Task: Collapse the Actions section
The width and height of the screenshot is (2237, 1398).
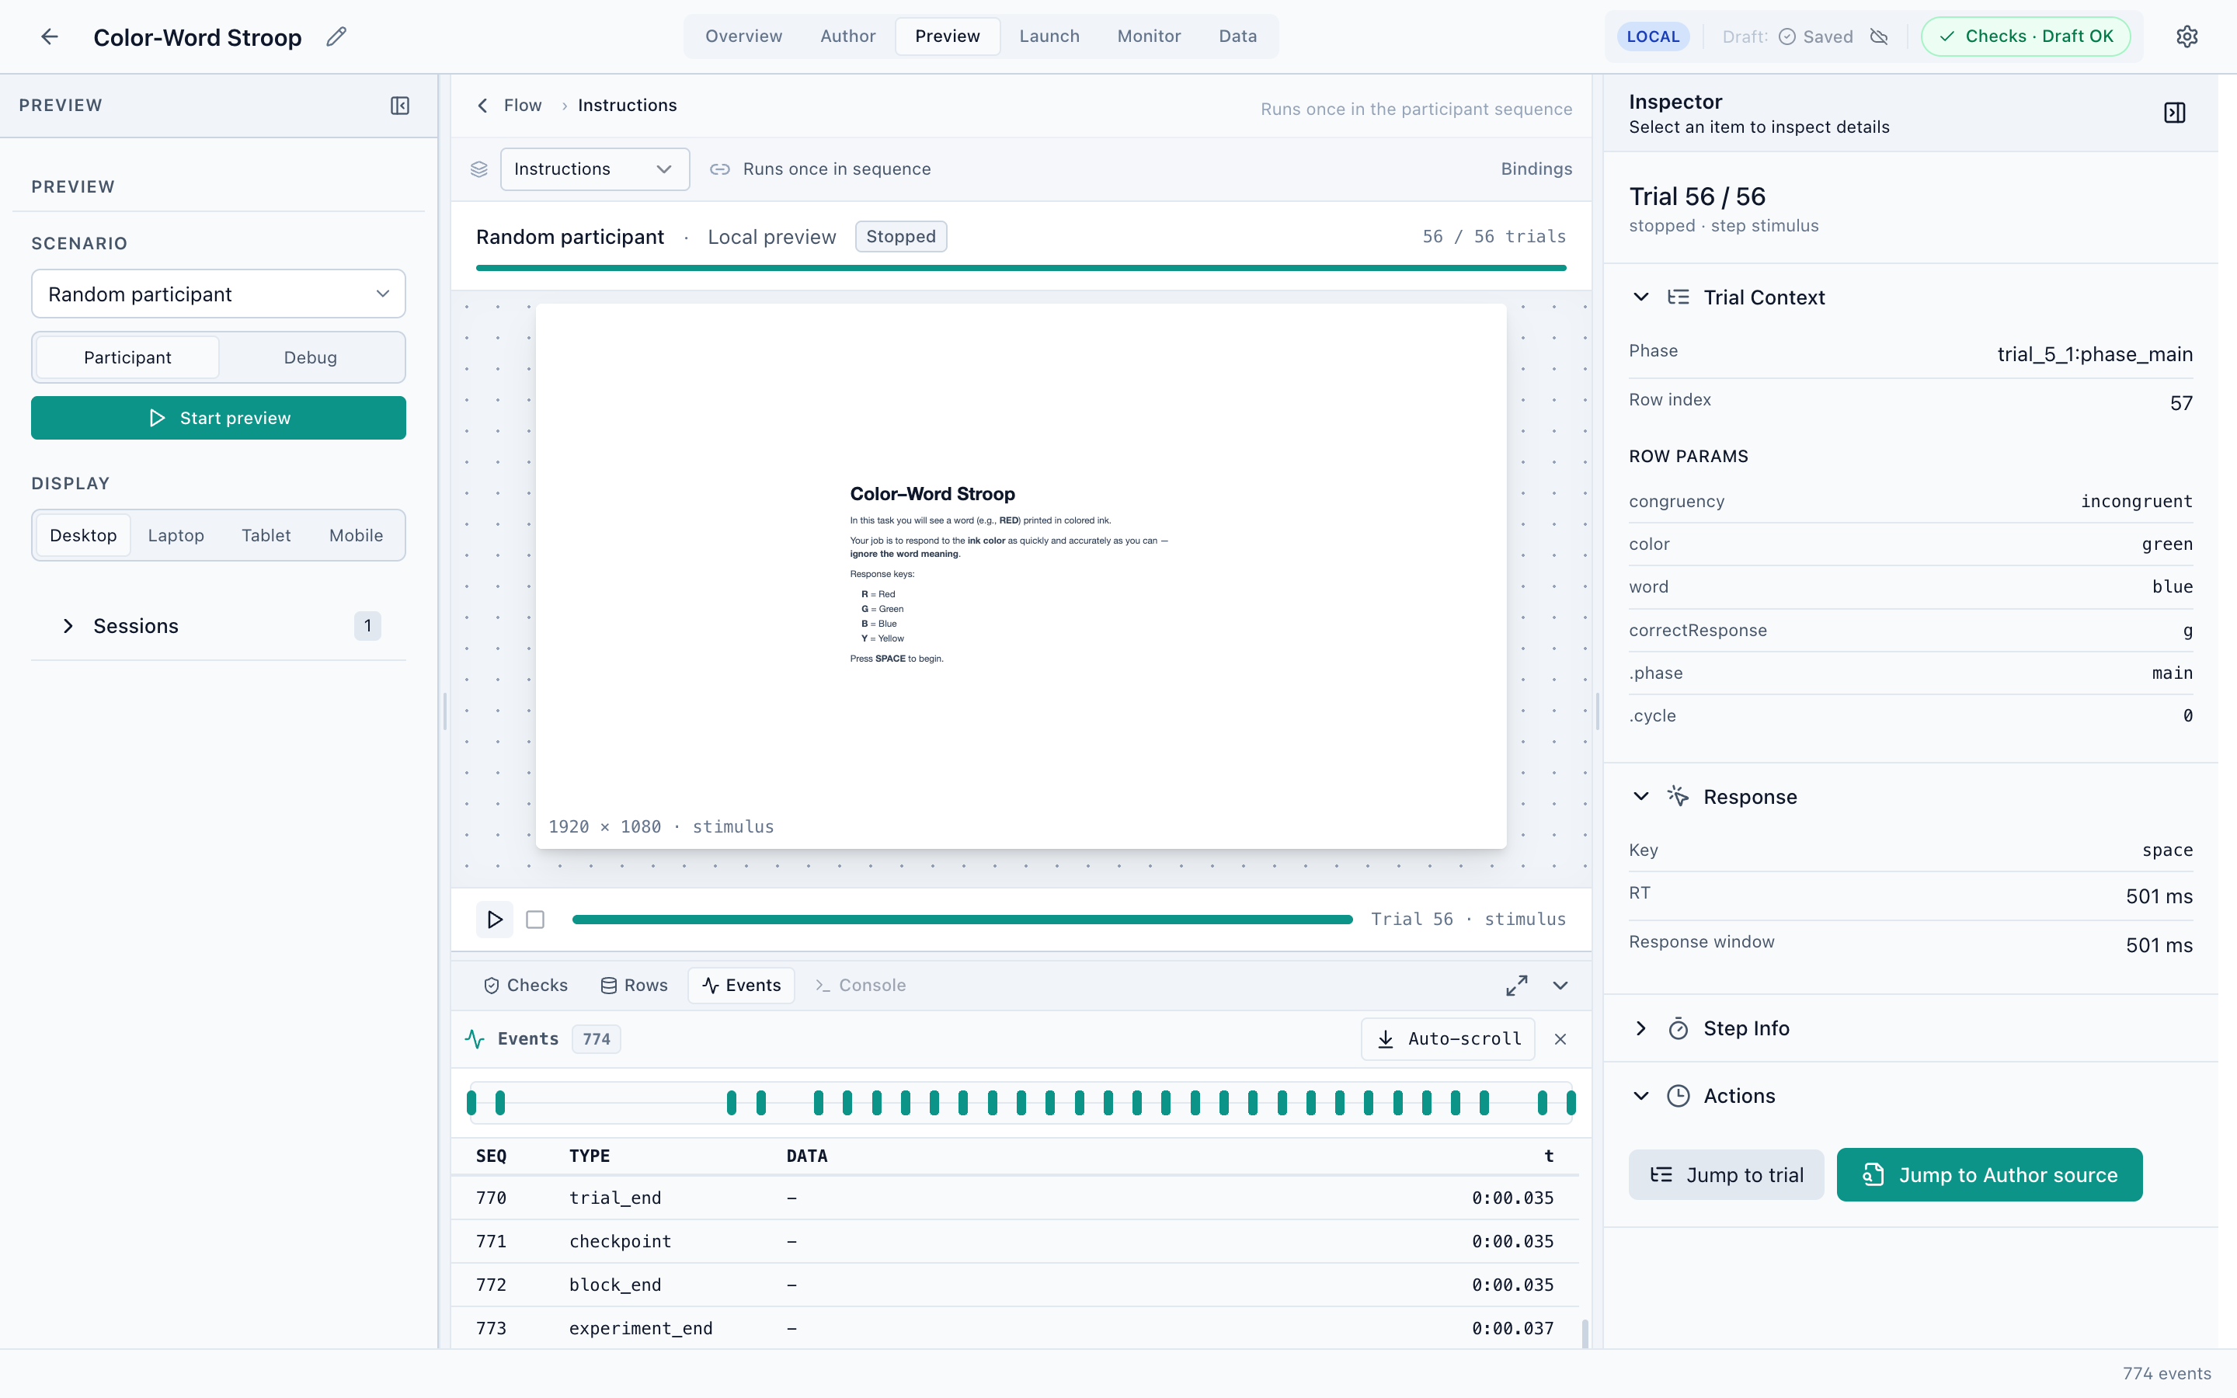Action: coord(1640,1096)
